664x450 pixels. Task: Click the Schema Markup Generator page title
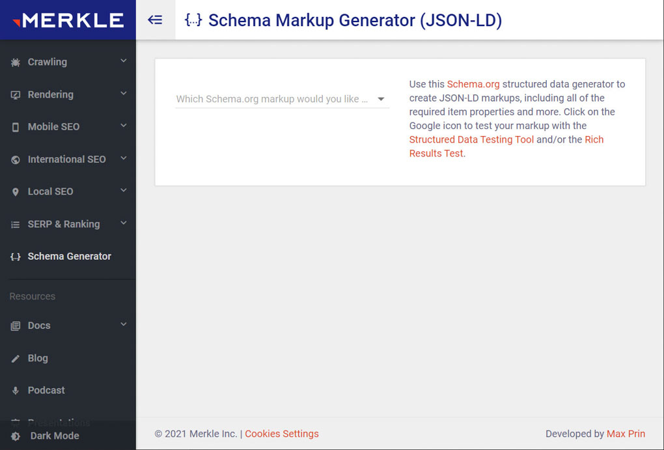tap(355, 20)
